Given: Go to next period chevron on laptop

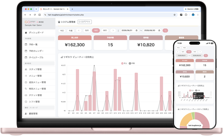Looking at the screenshot, I should click(113, 31).
